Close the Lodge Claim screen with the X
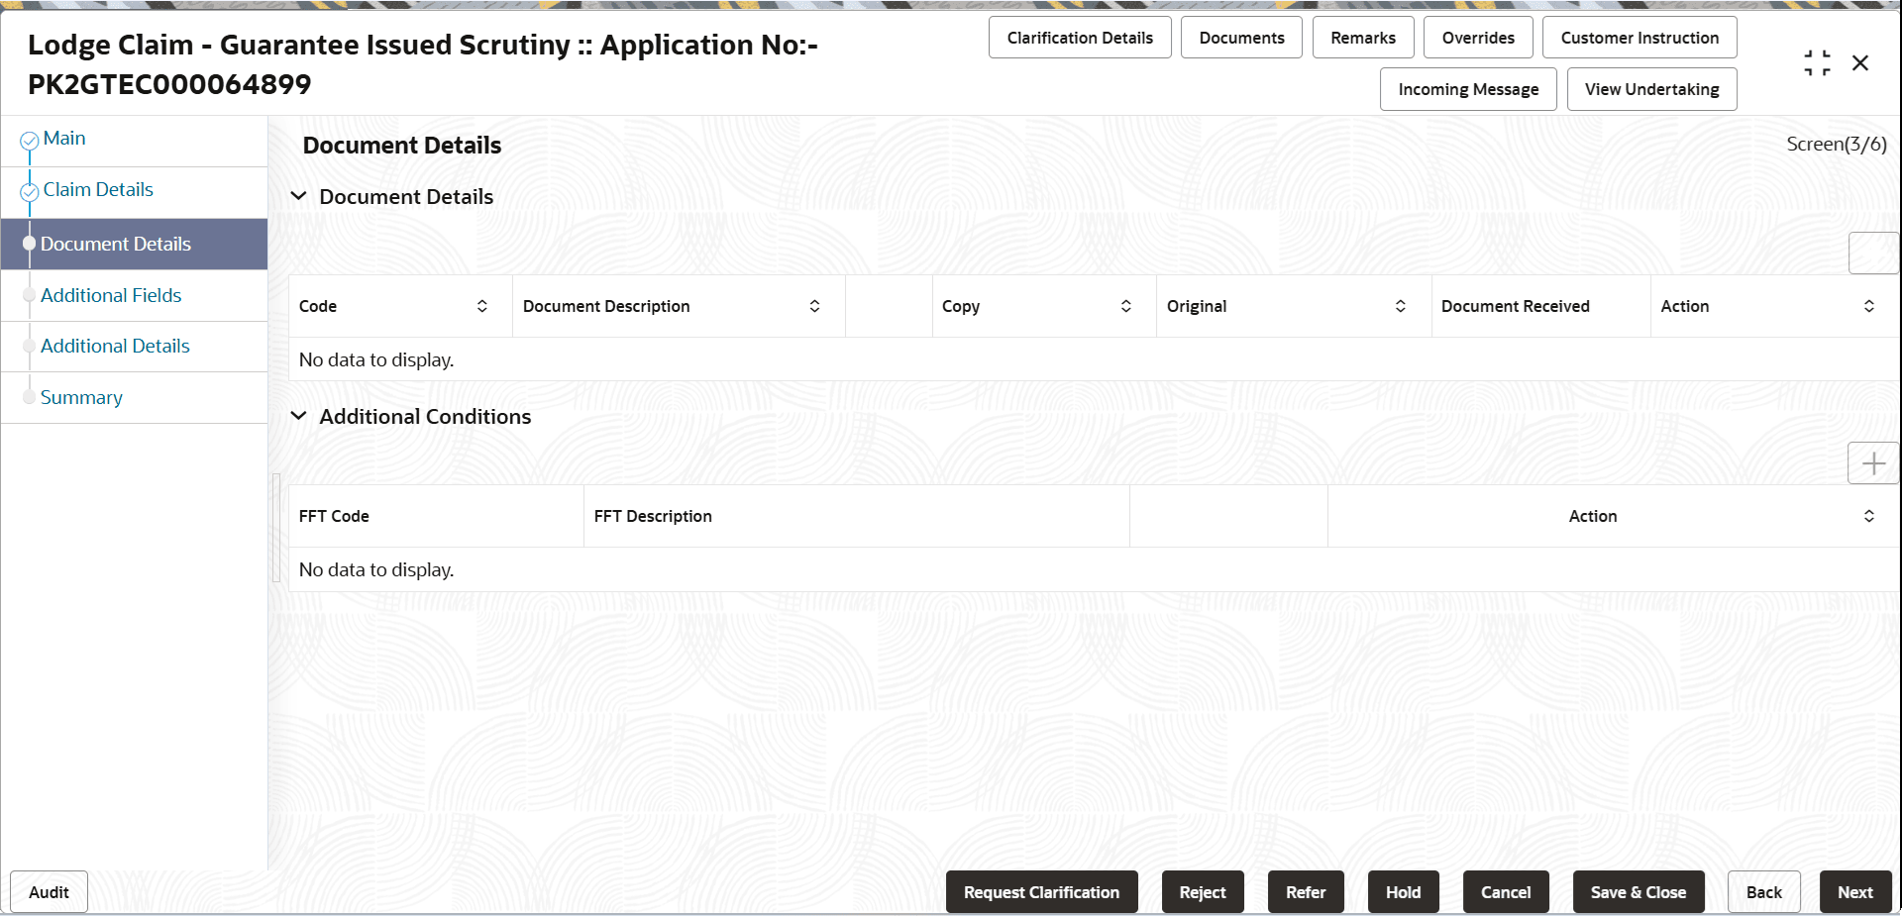The height and width of the screenshot is (916, 1902). click(1860, 63)
